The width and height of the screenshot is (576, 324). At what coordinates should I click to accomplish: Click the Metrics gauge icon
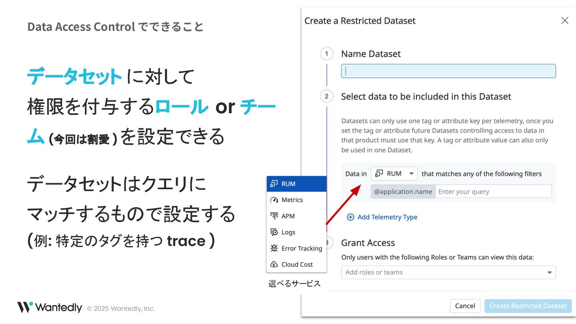[274, 200]
